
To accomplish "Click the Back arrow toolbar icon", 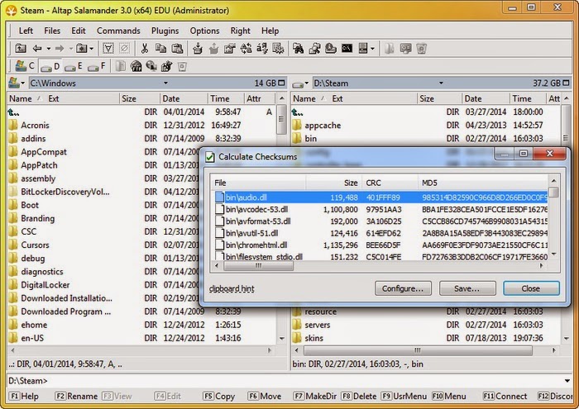I will coord(37,48).
